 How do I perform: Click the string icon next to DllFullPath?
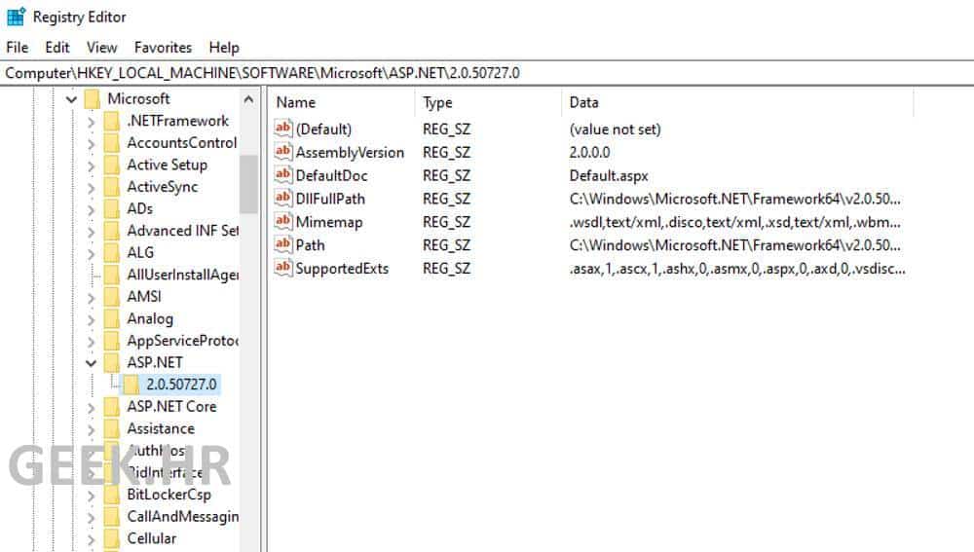[283, 199]
